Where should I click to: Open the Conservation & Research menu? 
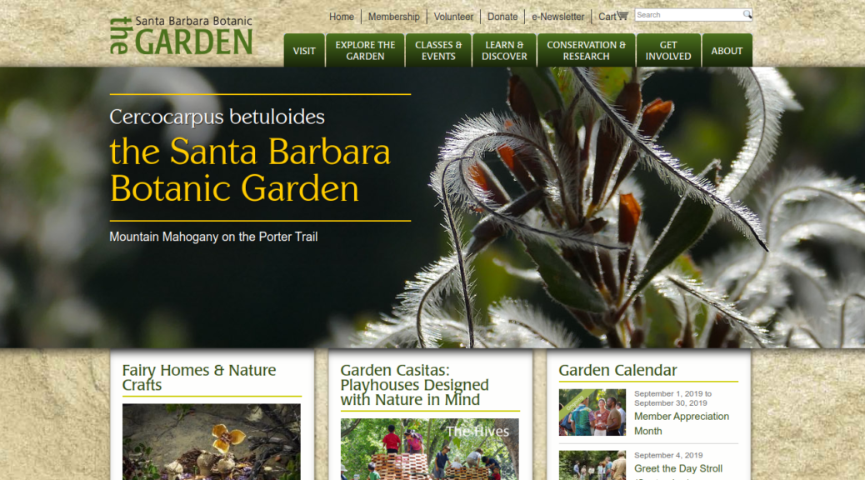tap(587, 51)
